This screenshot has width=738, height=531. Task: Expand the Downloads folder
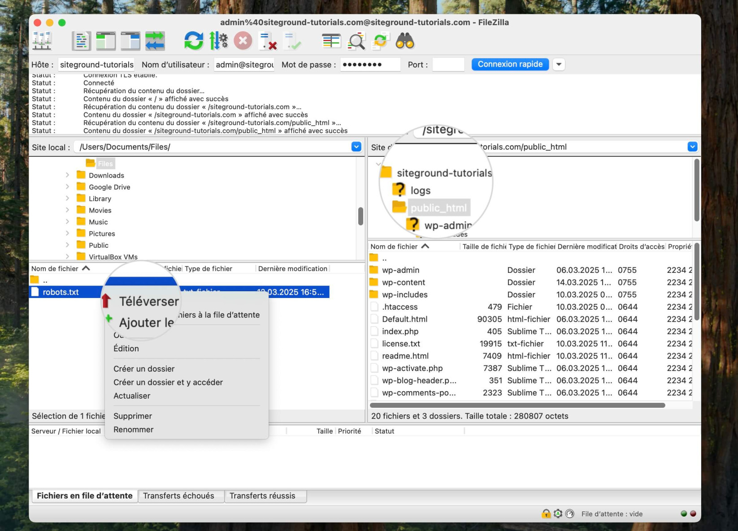point(67,175)
